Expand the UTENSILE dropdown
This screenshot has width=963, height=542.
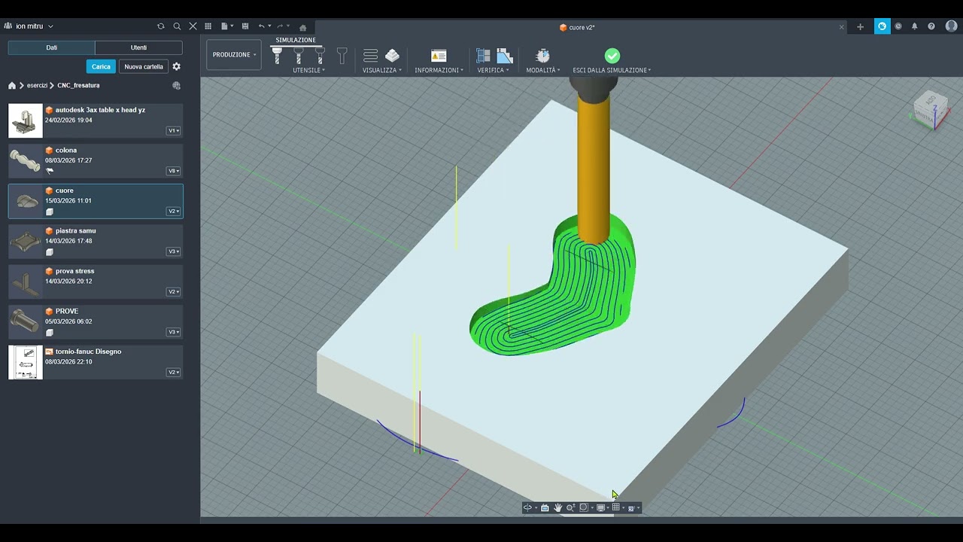tap(308, 70)
